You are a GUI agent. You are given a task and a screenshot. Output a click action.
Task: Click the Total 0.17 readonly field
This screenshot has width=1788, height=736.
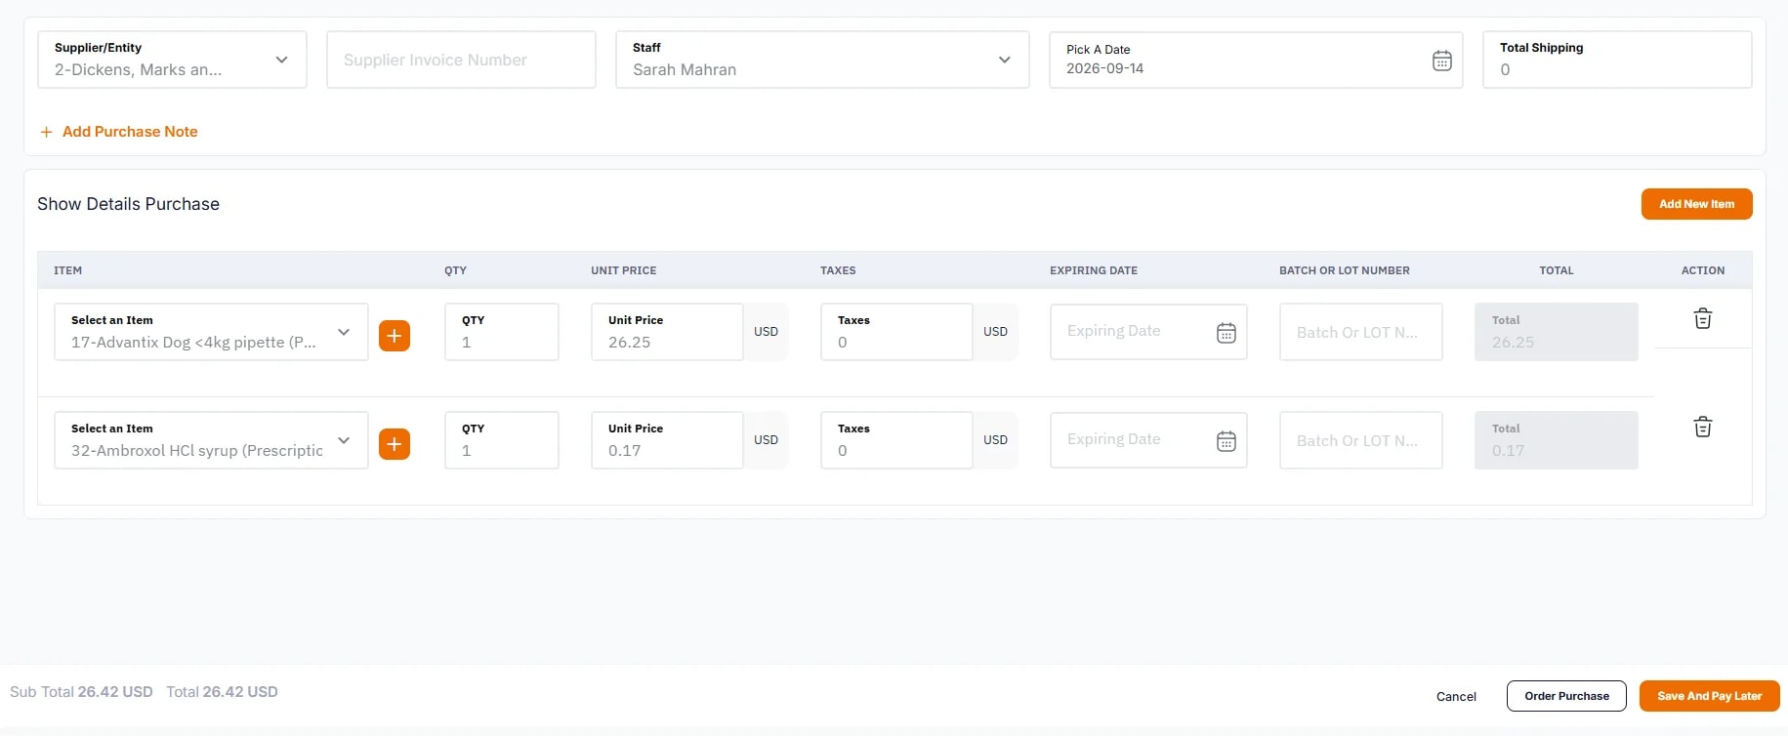[1557, 440]
